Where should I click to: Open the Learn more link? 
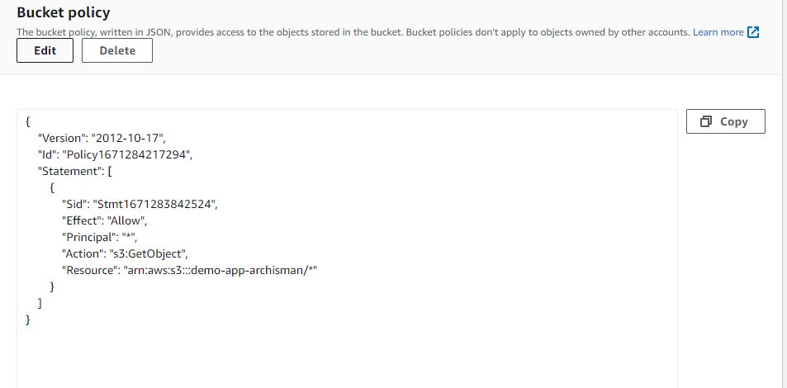click(x=718, y=32)
